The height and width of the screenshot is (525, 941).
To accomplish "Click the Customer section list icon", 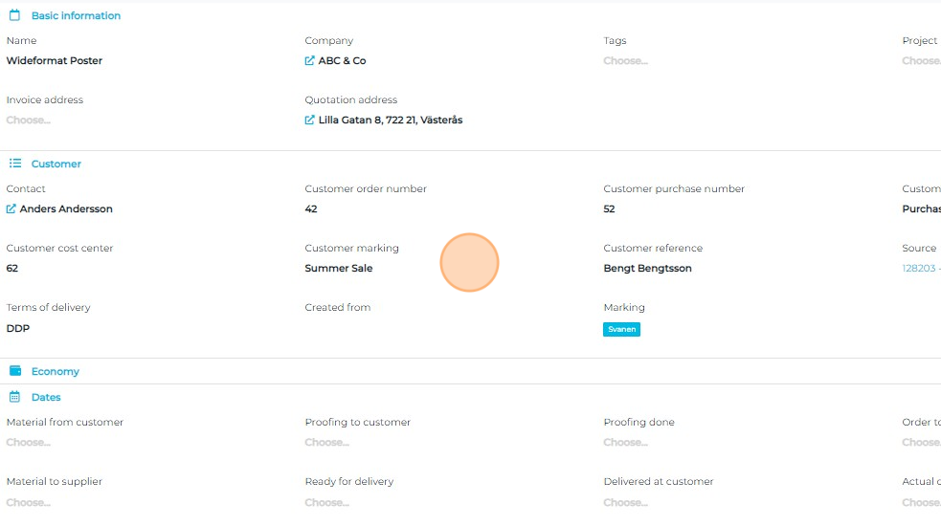I will tap(14, 164).
